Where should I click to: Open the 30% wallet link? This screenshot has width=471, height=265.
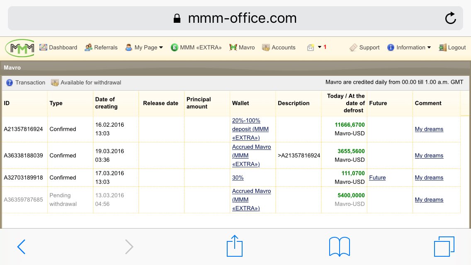tap(238, 178)
